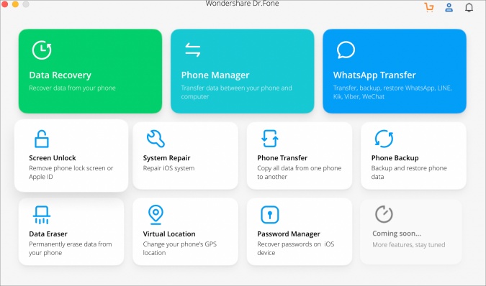Open the Phone Manager title

pyautogui.click(x=215, y=75)
